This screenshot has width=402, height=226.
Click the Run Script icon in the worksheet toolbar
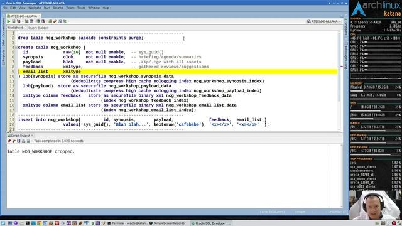click(14, 21)
